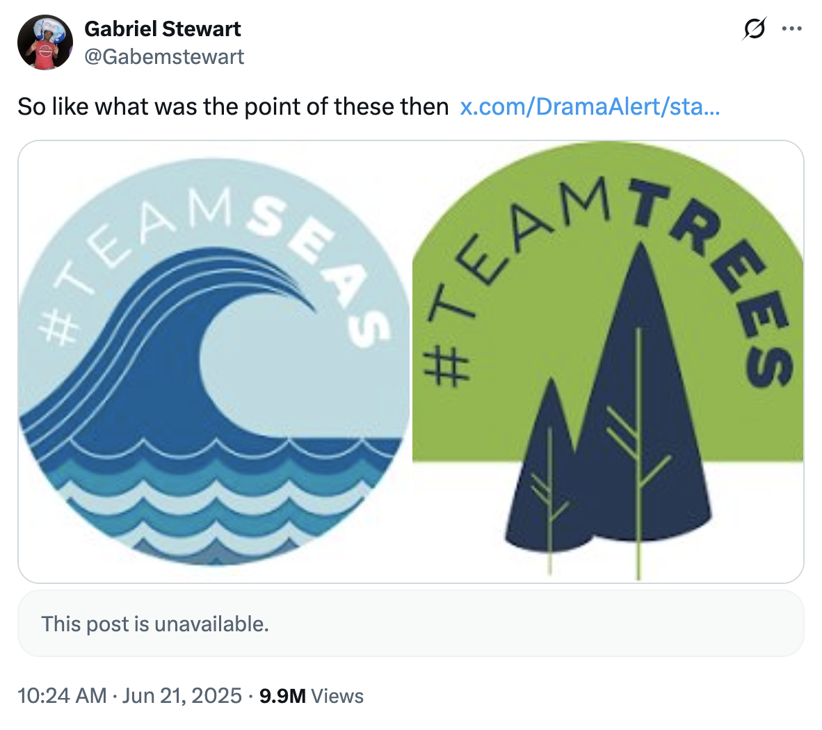822x730 pixels.
Task: Click the 'This post is unavailable' box
Action: [410, 624]
